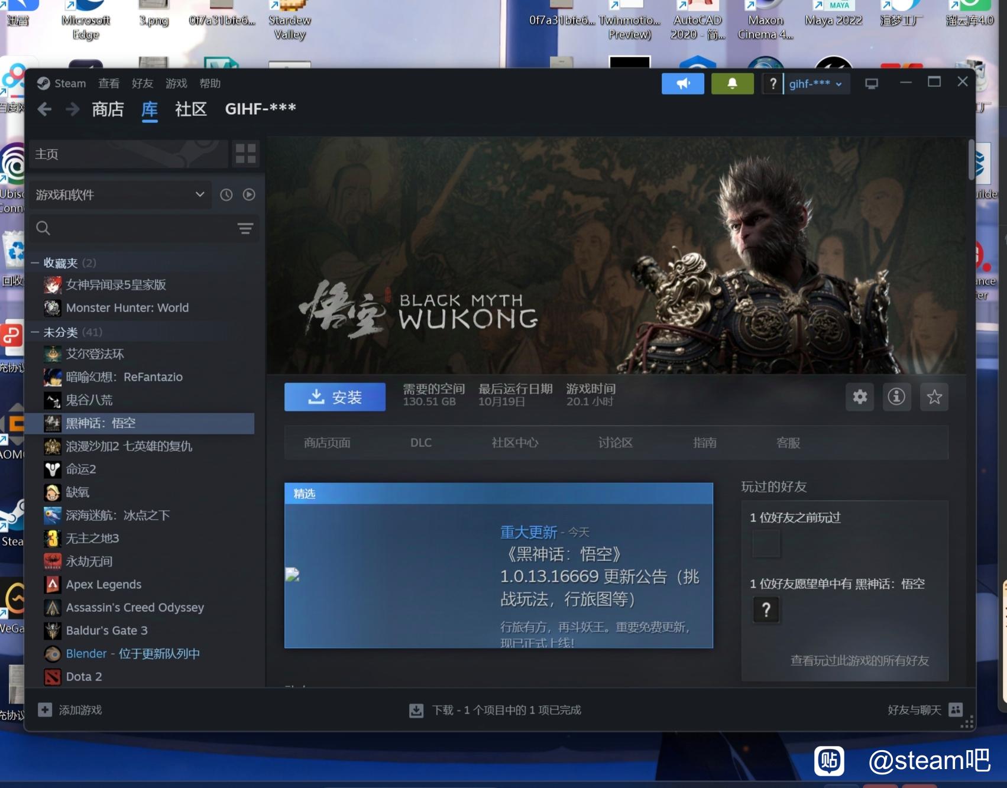Switch to the 库 tab
This screenshot has height=788, width=1007.
150,109
